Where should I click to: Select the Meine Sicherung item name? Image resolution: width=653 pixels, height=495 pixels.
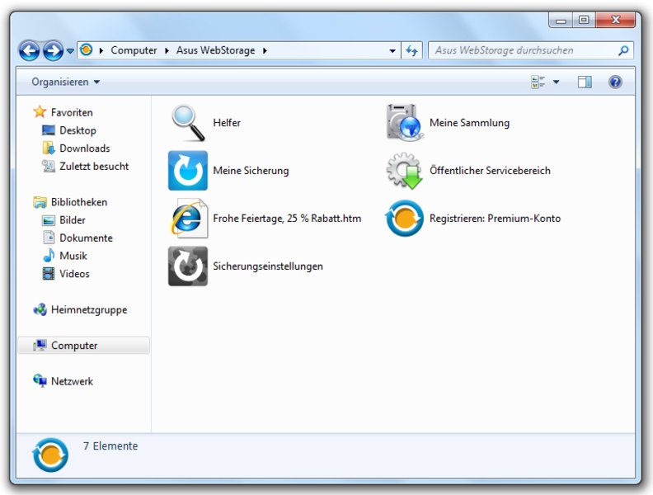[251, 171]
